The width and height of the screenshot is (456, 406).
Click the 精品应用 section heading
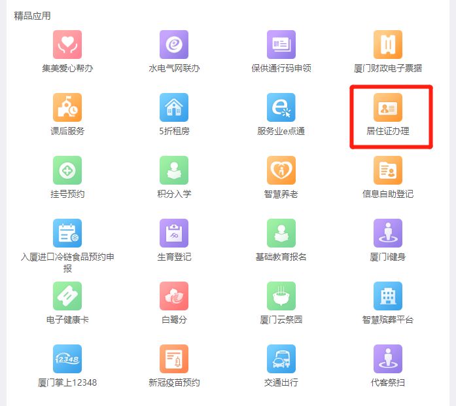(32, 16)
